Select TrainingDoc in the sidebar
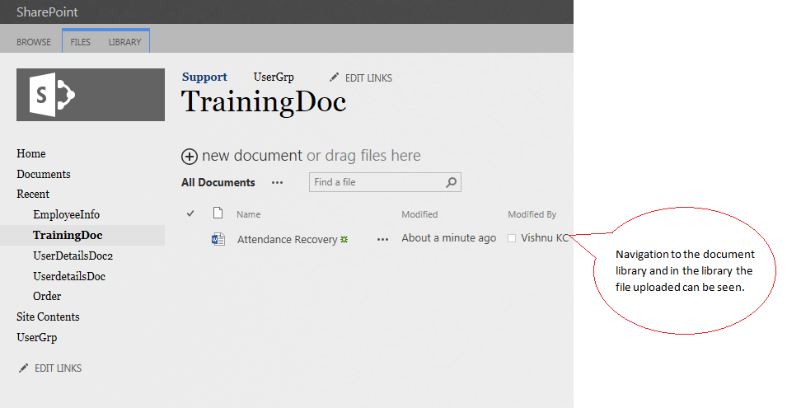Screen dimensions: 787x408 [x=68, y=236]
